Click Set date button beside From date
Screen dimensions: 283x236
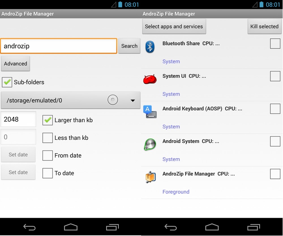click(x=18, y=155)
